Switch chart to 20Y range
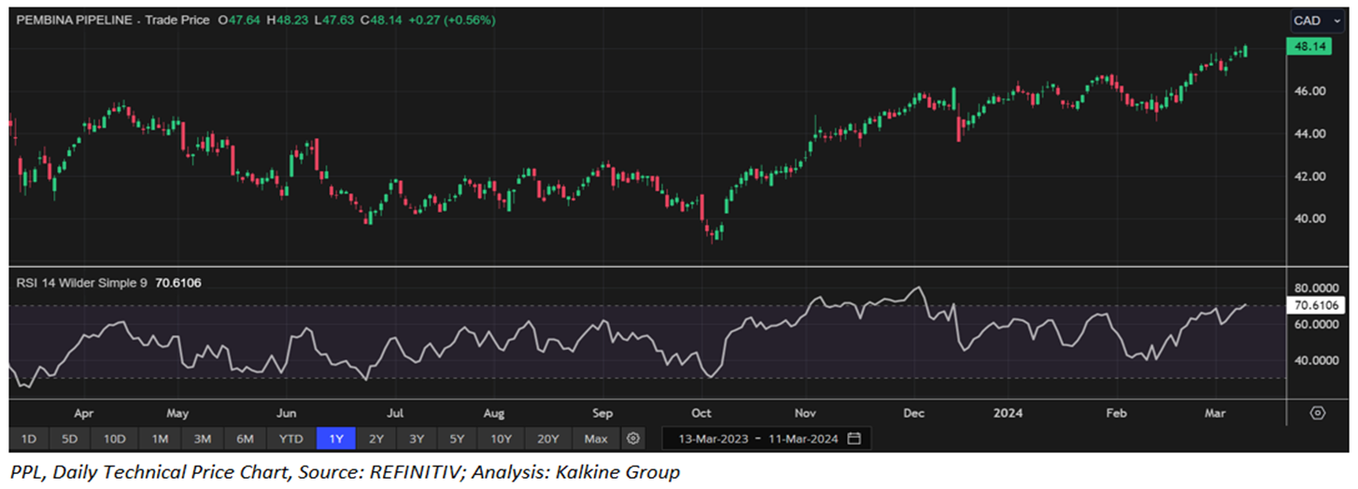1358x489 pixels. click(548, 439)
